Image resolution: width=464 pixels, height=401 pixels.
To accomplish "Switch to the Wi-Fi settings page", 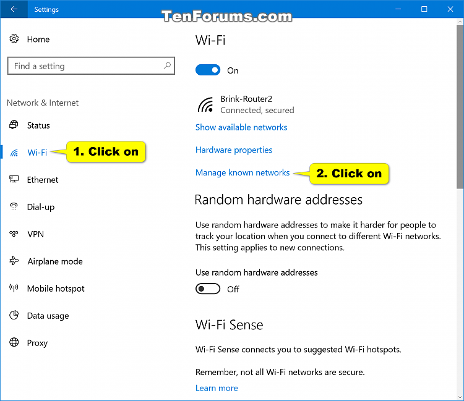I will coord(37,153).
